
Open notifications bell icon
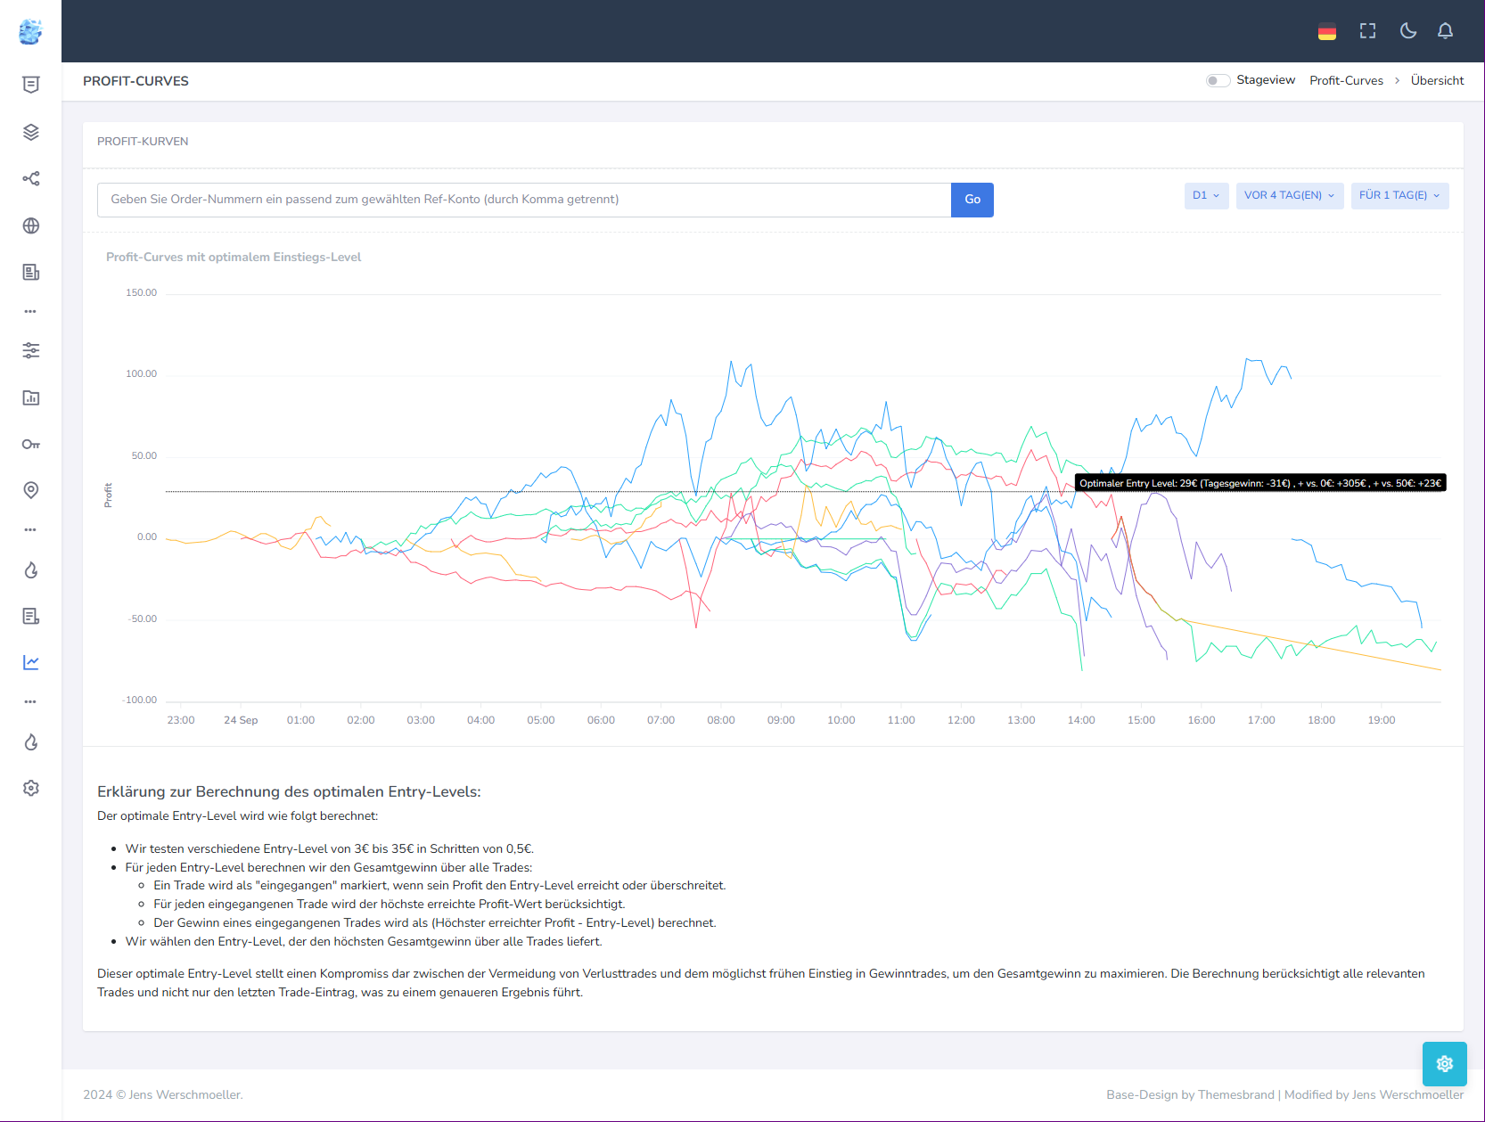tap(1445, 31)
